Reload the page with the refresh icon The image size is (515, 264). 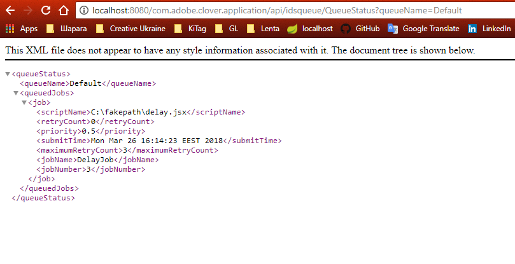pyautogui.click(x=46, y=11)
